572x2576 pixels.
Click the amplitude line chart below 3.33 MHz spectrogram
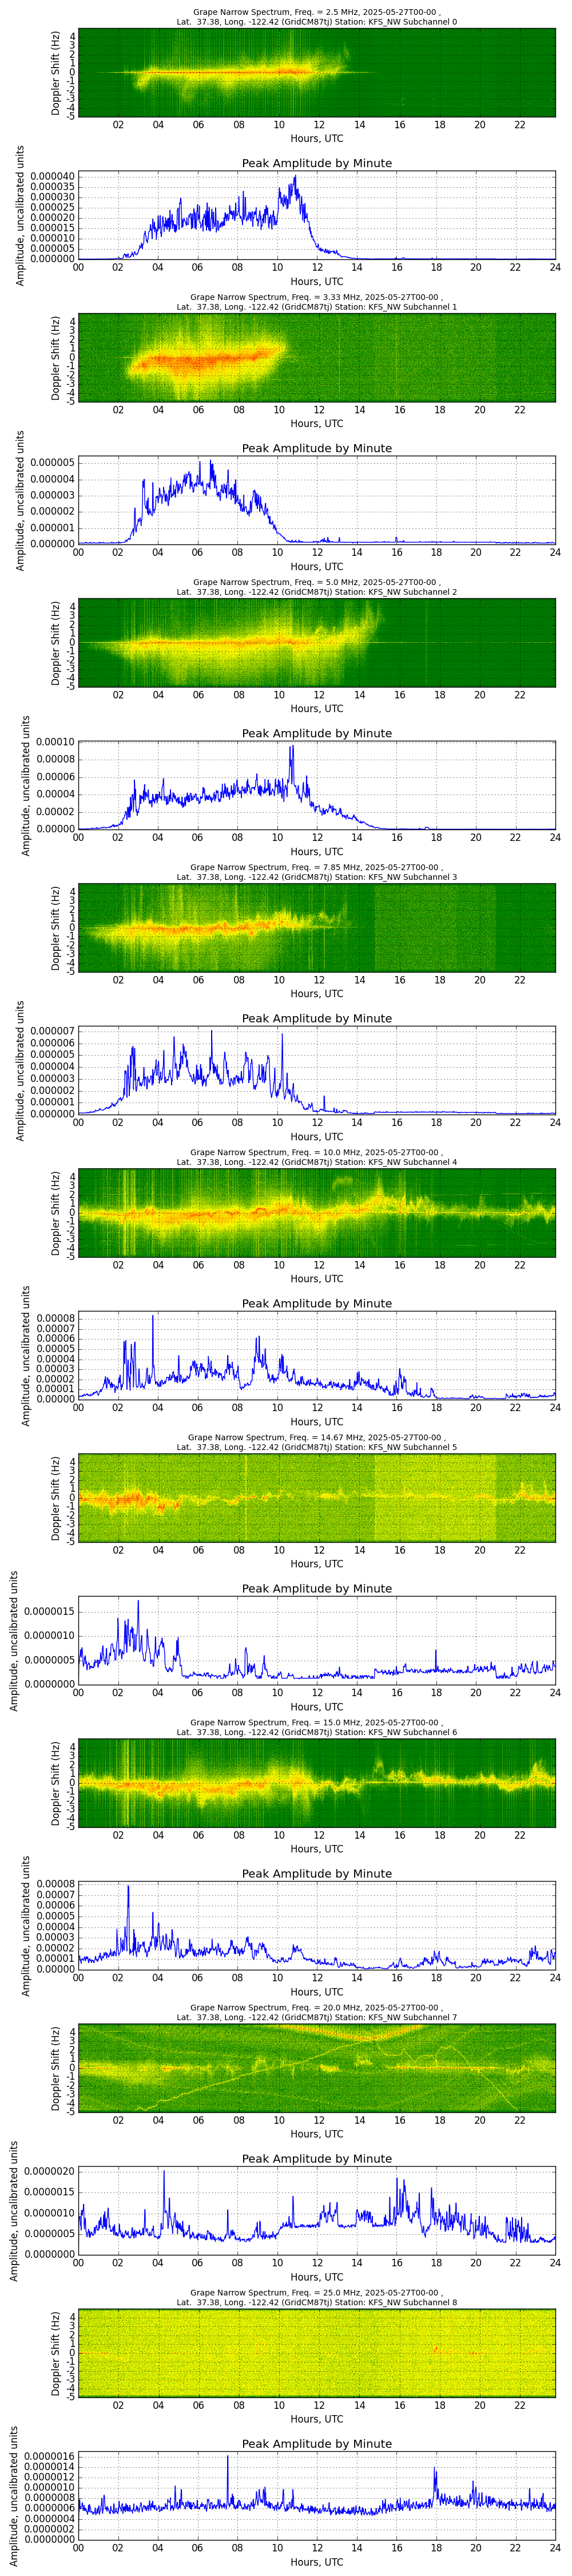317,500
